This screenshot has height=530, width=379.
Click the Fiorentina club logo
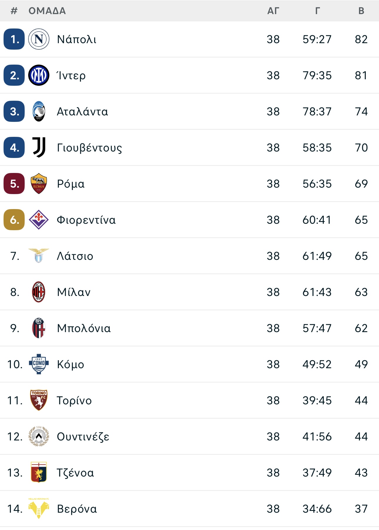click(x=39, y=220)
